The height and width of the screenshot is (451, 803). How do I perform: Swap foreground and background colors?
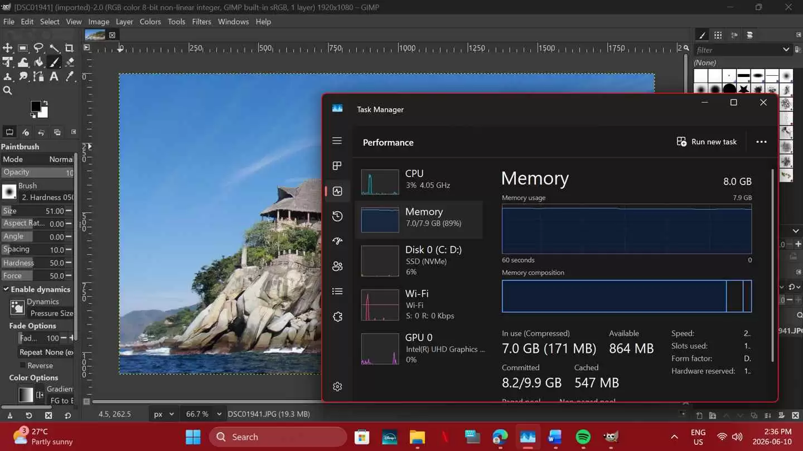point(46,103)
